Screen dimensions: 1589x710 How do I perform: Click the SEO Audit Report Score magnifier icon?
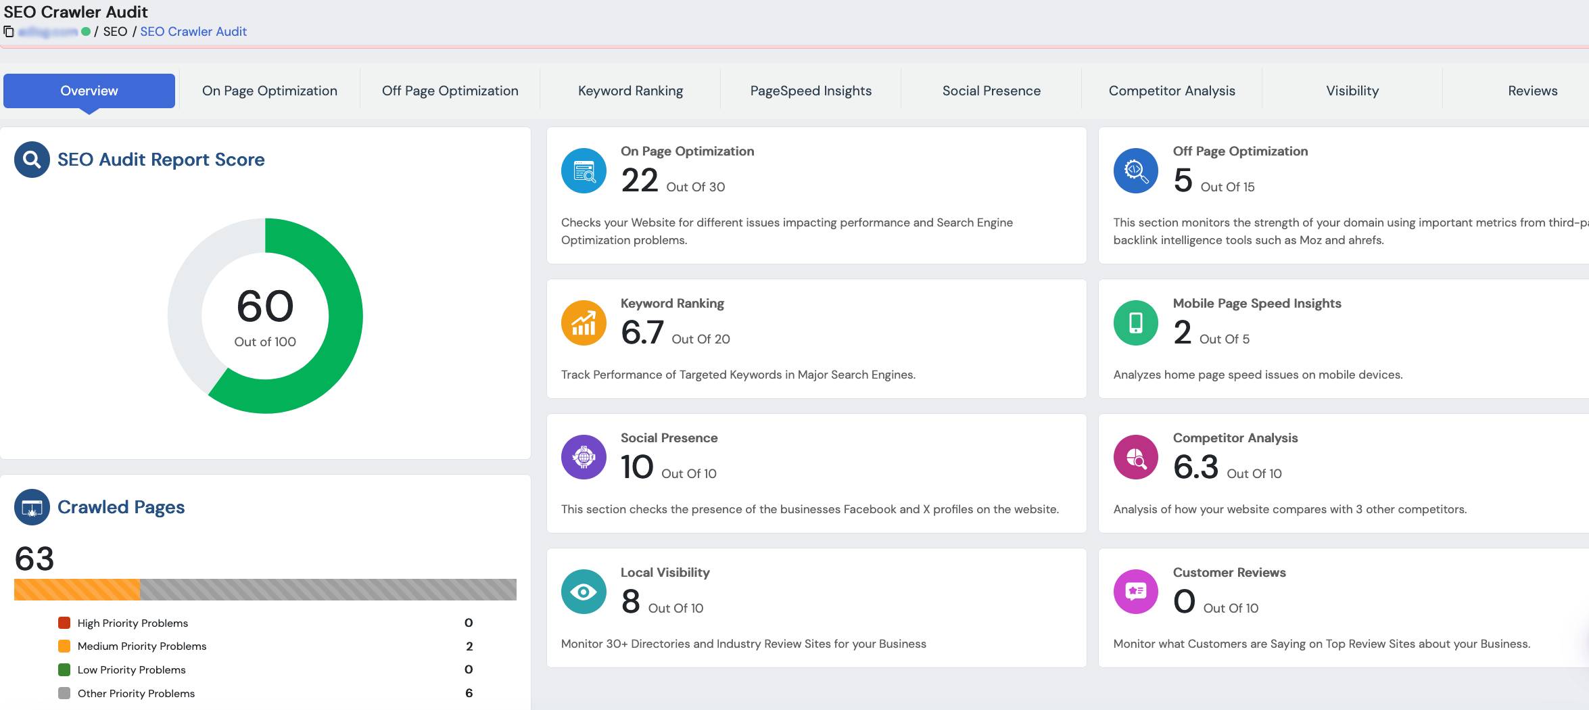point(32,160)
